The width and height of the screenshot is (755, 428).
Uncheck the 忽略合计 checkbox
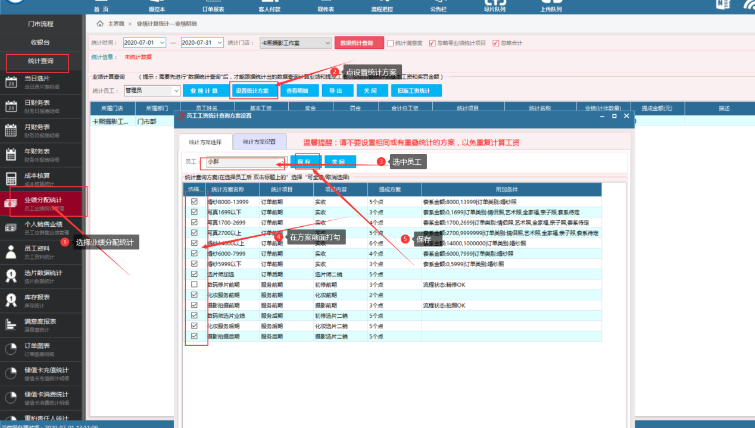point(495,43)
